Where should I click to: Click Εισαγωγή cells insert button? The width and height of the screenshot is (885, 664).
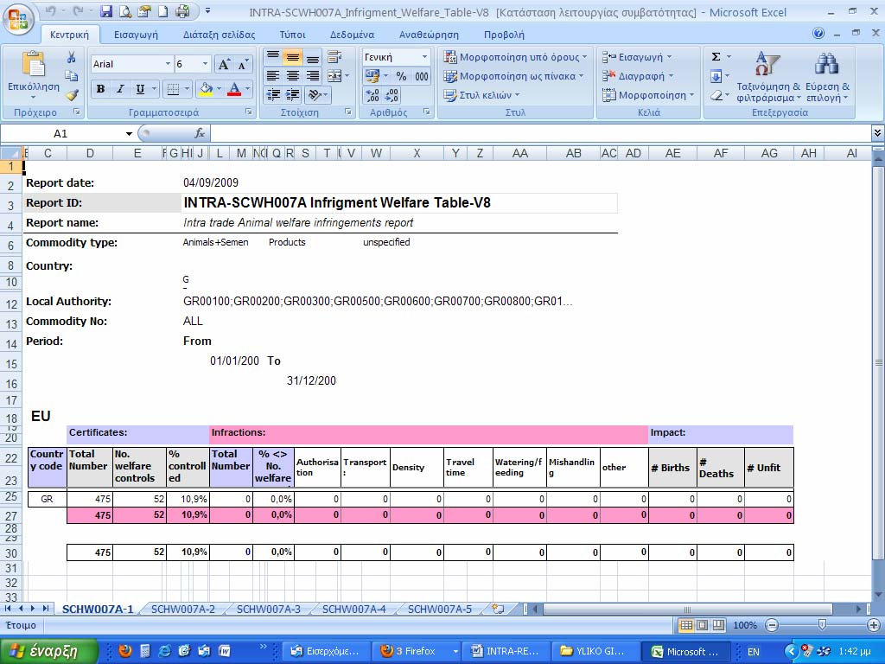coord(637,57)
